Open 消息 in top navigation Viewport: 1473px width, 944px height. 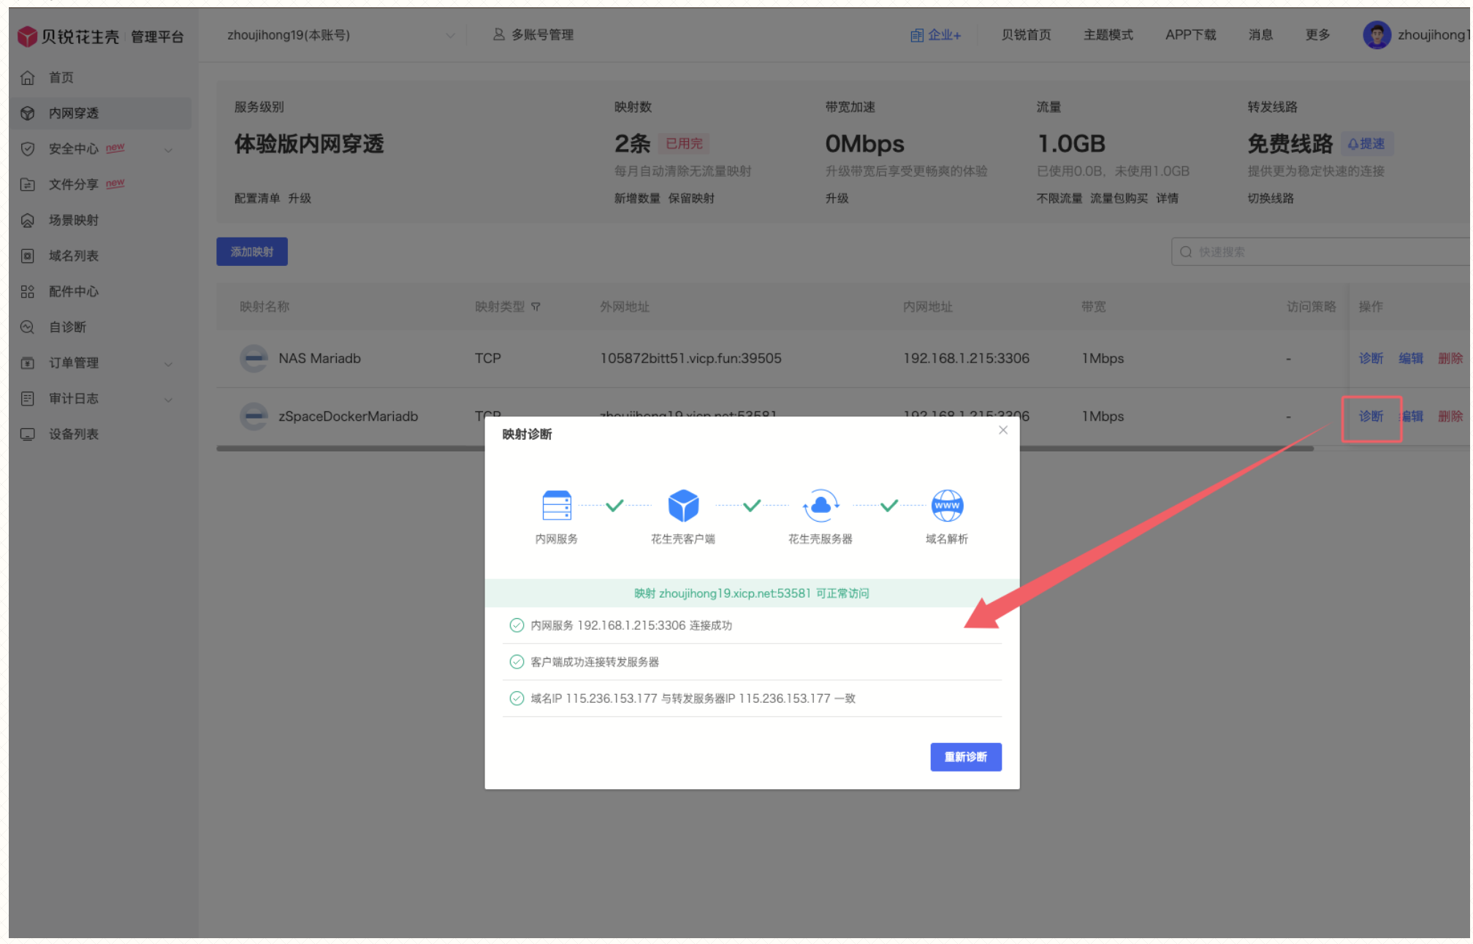tap(1260, 35)
